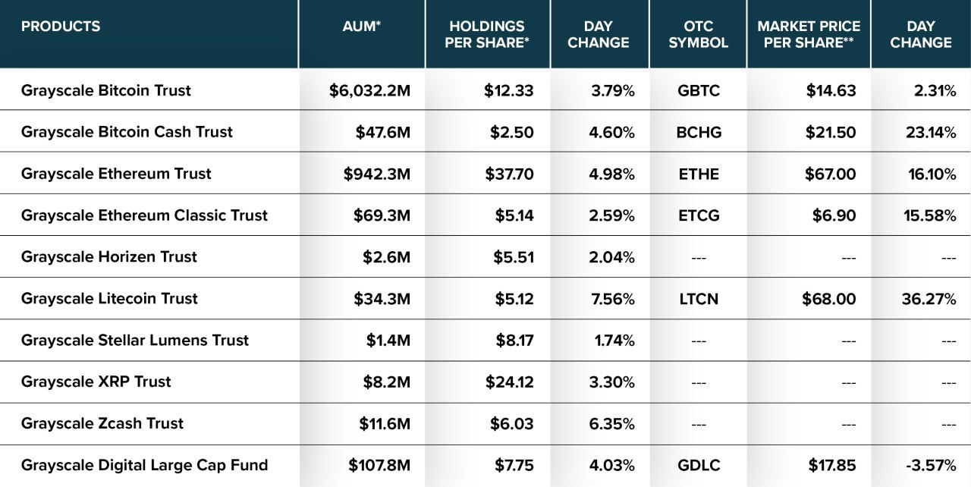Click the PRODUCTS column header
The height and width of the screenshot is (487, 971).
(61, 27)
